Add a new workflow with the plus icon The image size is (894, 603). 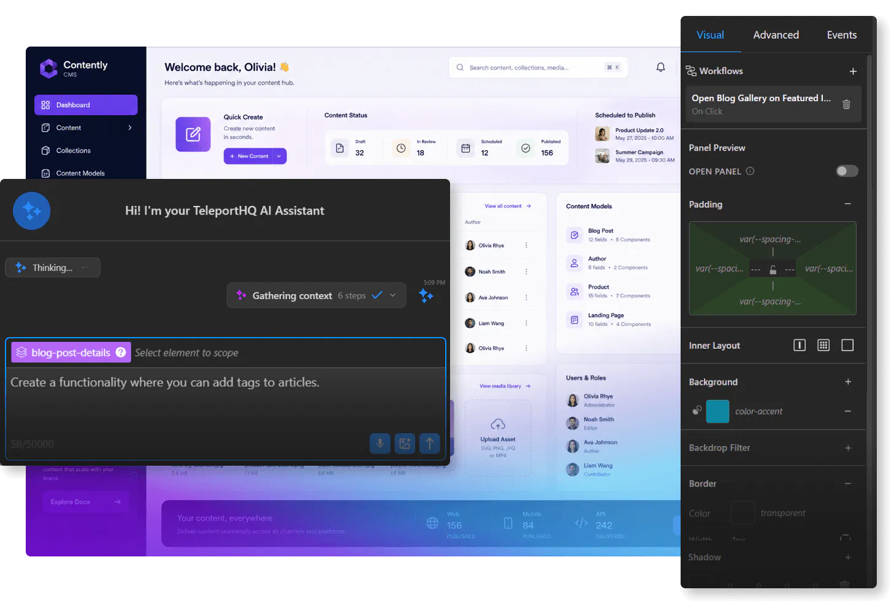852,71
